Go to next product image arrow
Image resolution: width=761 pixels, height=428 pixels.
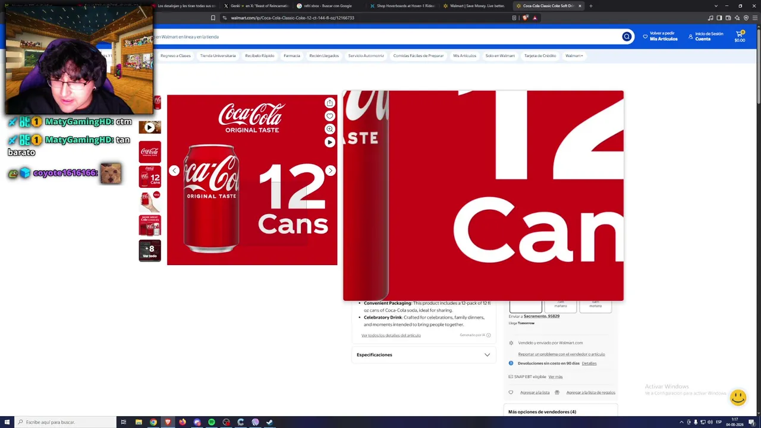tap(331, 171)
